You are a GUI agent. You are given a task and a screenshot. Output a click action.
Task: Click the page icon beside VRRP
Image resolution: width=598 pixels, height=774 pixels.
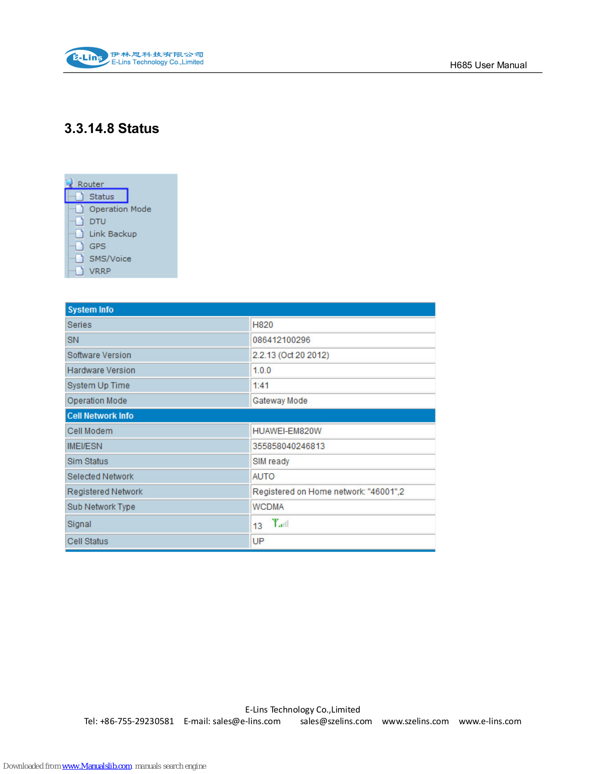[80, 271]
